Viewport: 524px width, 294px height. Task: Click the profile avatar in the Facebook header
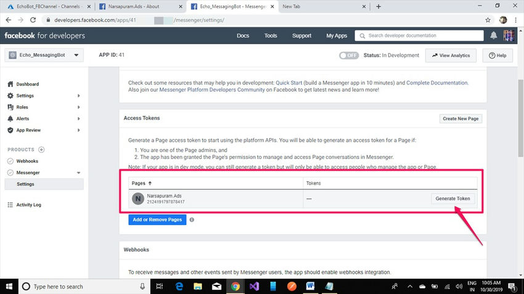tap(509, 35)
